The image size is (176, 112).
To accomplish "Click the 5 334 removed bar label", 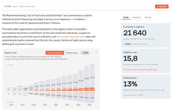I will [64, 96].
